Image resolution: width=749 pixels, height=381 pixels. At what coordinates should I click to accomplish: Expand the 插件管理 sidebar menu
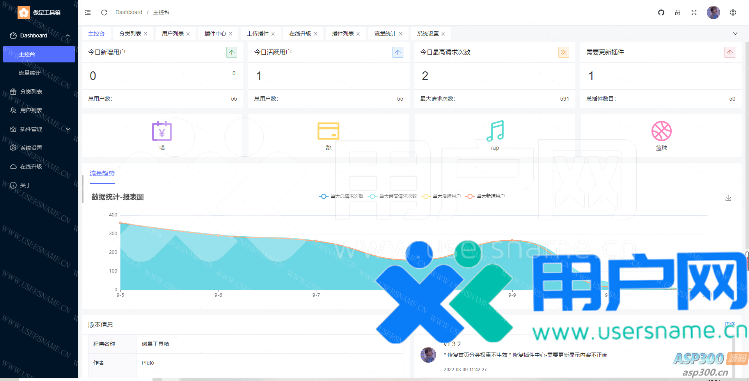pyautogui.click(x=39, y=129)
